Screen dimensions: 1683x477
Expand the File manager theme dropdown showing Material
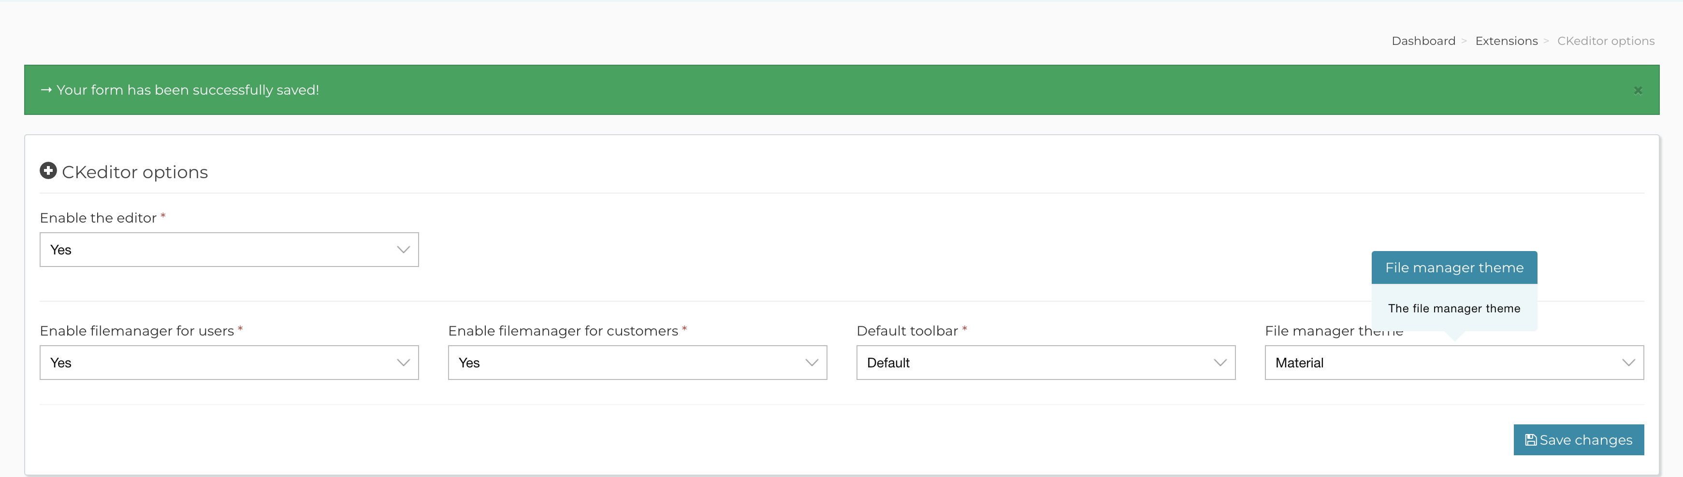click(1454, 363)
